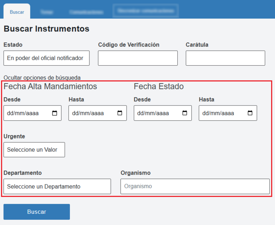The height and width of the screenshot is (225, 275).
Task: Click into the Carátula input field
Action: [225, 58]
